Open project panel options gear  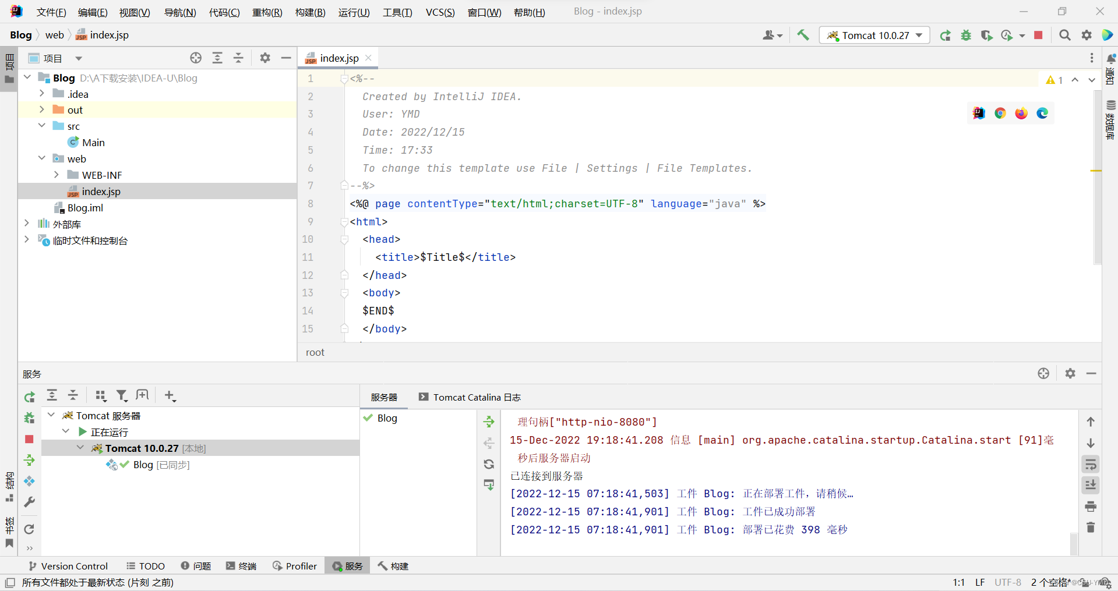(x=265, y=58)
